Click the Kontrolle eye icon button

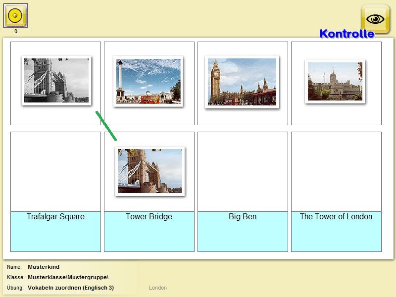pos(375,19)
